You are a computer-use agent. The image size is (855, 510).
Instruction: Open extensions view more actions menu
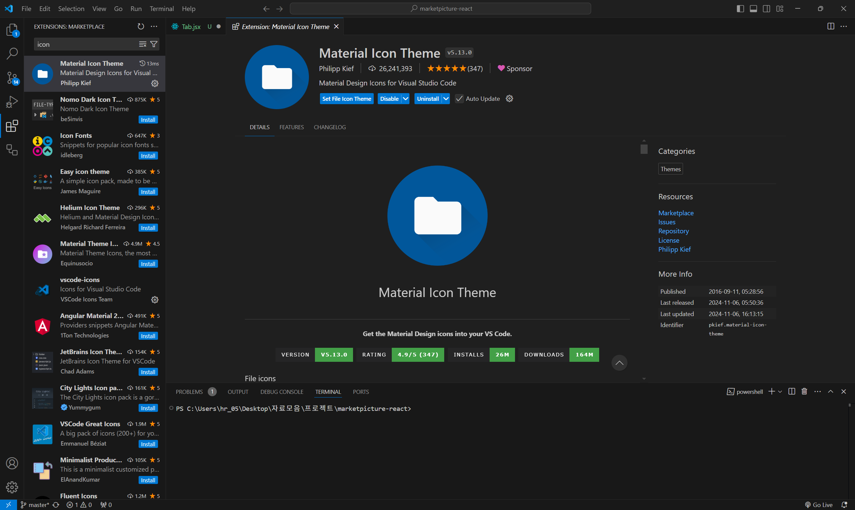(x=154, y=26)
